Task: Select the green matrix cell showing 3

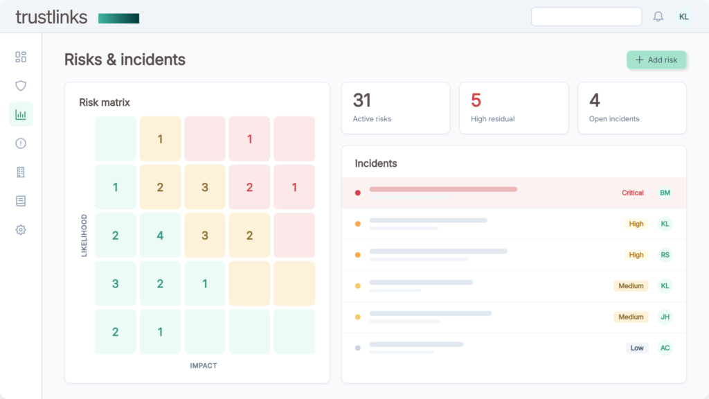Action: coord(116,283)
